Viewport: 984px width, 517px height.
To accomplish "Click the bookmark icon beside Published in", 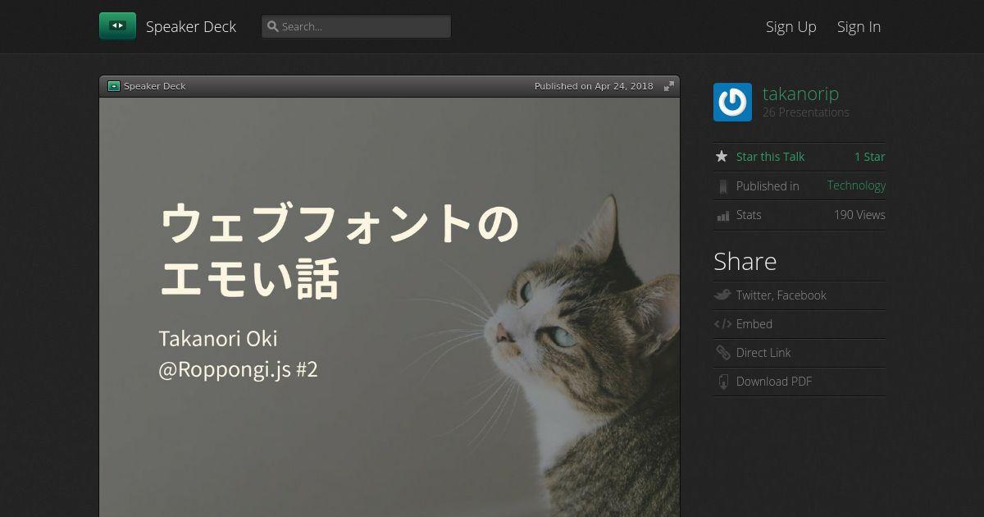I will [x=722, y=186].
